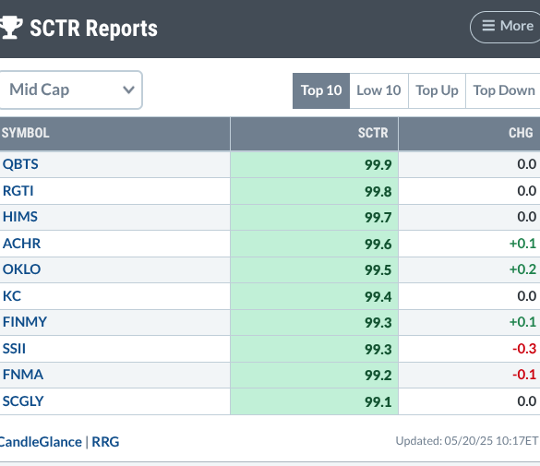The height and width of the screenshot is (466, 540).
Task: Open the SCGLY symbol link
Action: click(x=23, y=401)
